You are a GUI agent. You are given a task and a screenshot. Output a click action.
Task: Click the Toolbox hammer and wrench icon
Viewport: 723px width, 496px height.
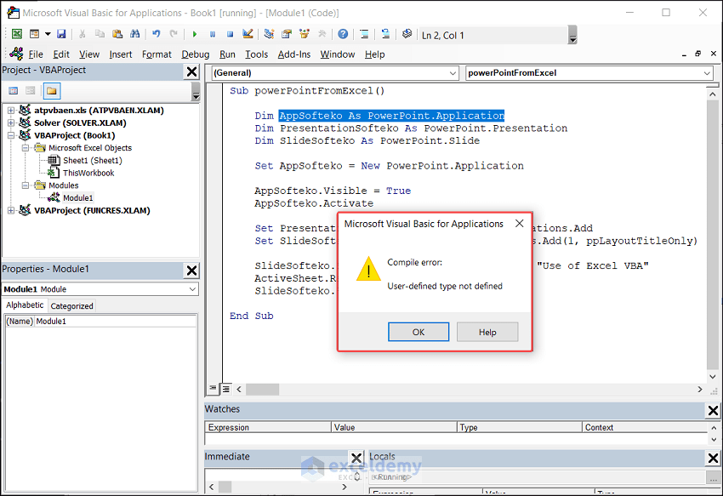[x=322, y=34]
